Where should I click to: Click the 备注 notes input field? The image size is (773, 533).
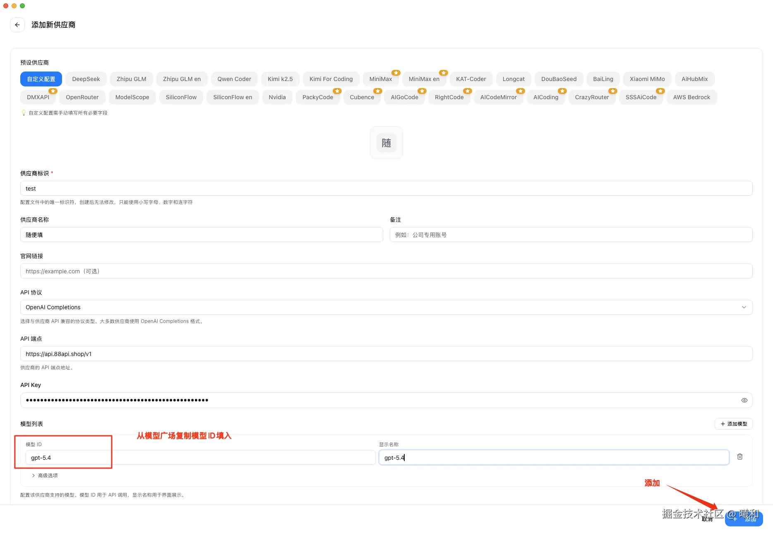[571, 234]
